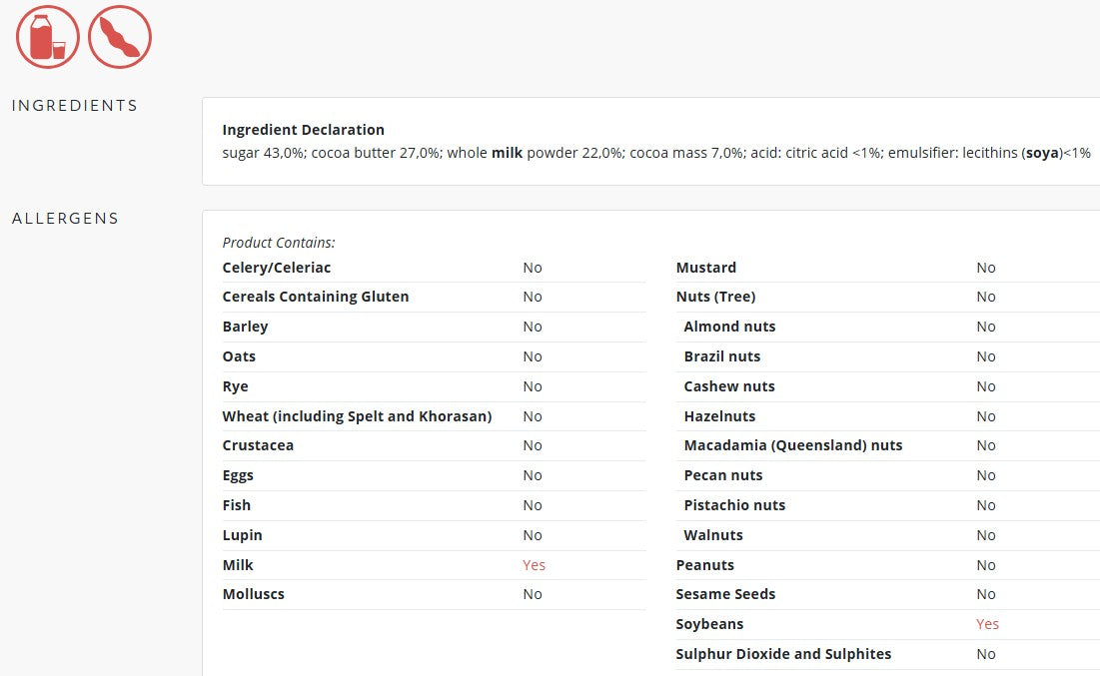
Task: Click the soybean allergen icon
Action: point(120,37)
